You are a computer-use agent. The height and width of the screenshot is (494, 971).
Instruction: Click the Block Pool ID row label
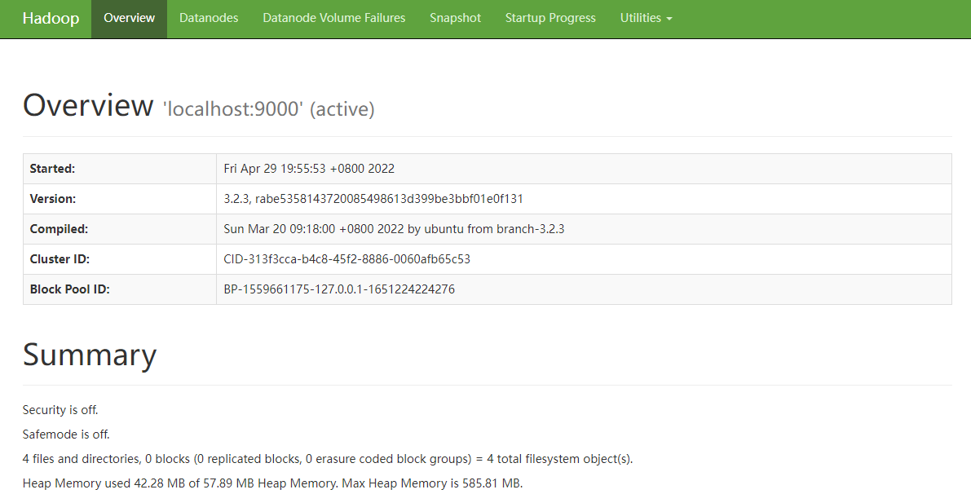69,289
